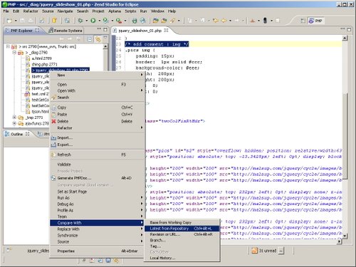The height and width of the screenshot is (267, 356).
Task: Choose Local History... in compare submenu
Action: coord(182,258)
